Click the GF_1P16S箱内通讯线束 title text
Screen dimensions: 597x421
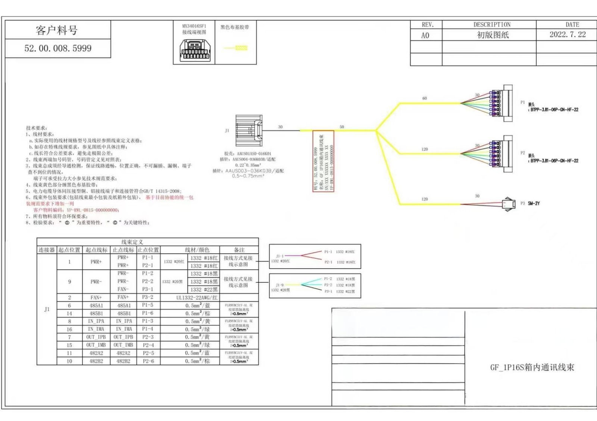(532, 367)
